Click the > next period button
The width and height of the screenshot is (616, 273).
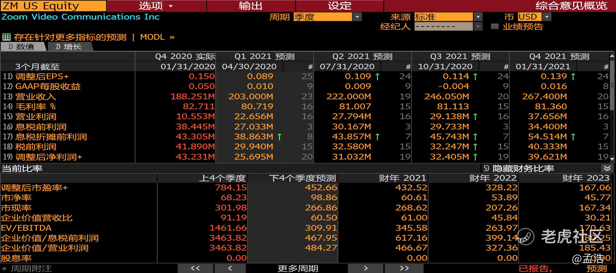click(365, 269)
